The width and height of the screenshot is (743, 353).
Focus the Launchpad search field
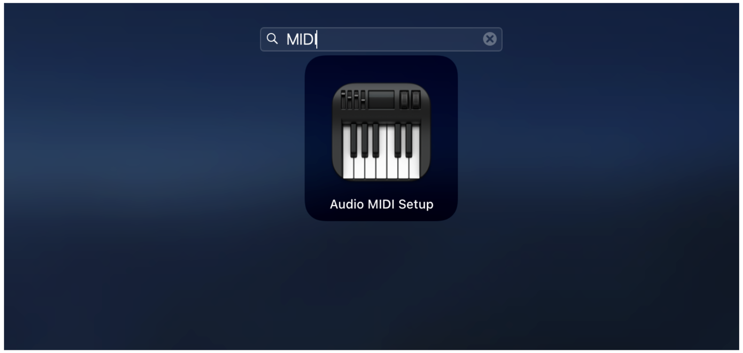click(381, 39)
